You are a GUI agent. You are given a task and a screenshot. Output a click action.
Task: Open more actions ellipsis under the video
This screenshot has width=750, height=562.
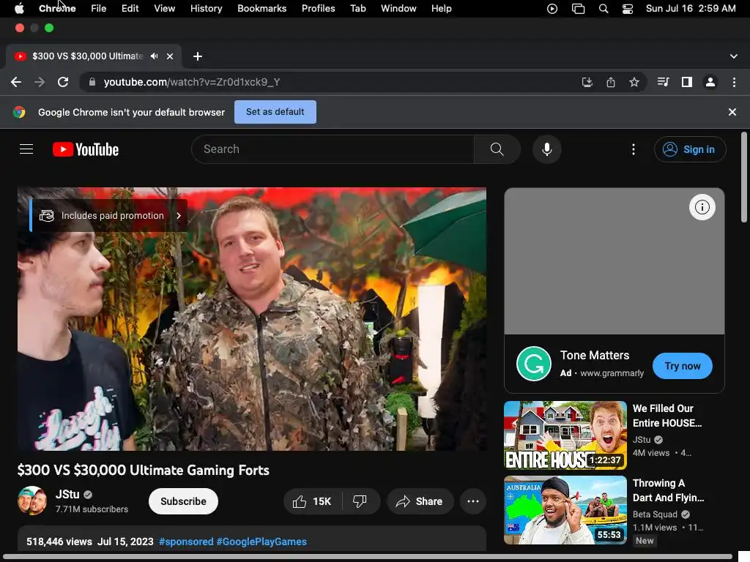pos(473,501)
